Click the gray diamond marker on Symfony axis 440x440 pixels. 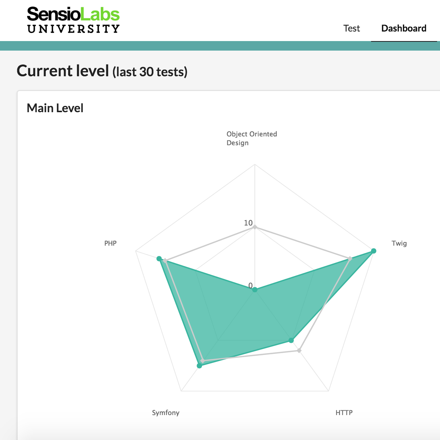(x=202, y=361)
